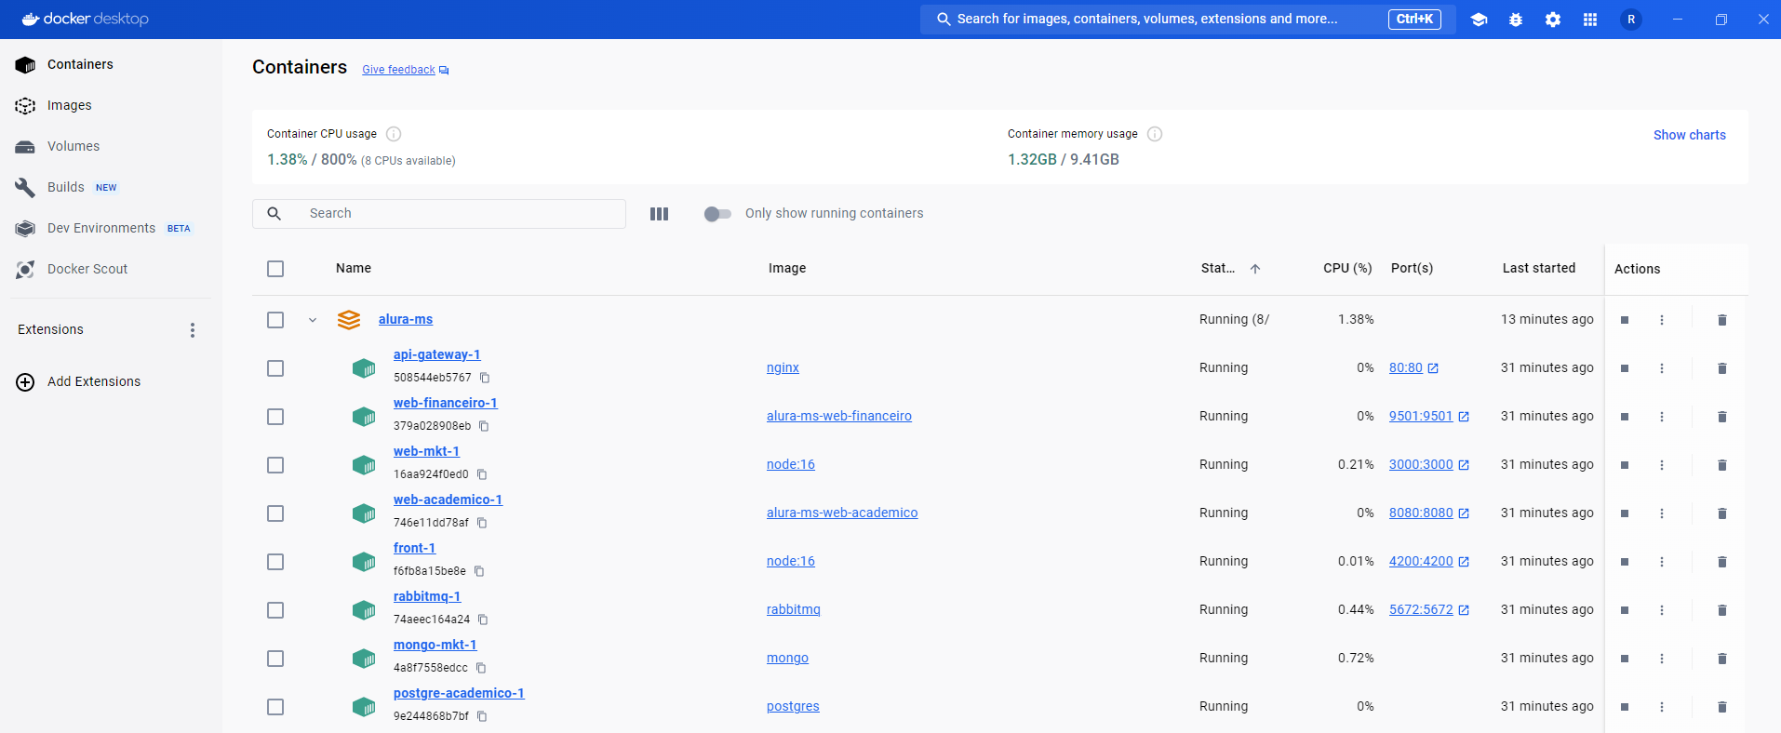The image size is (1781, 733).
Task: Check the select-all containers checkbox
Action: coord(275,269)
